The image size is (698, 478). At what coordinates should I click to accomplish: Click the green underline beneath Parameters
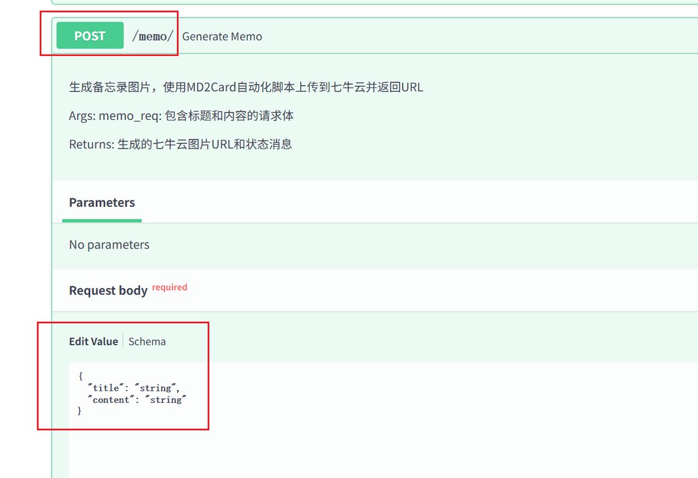[102, 221]
